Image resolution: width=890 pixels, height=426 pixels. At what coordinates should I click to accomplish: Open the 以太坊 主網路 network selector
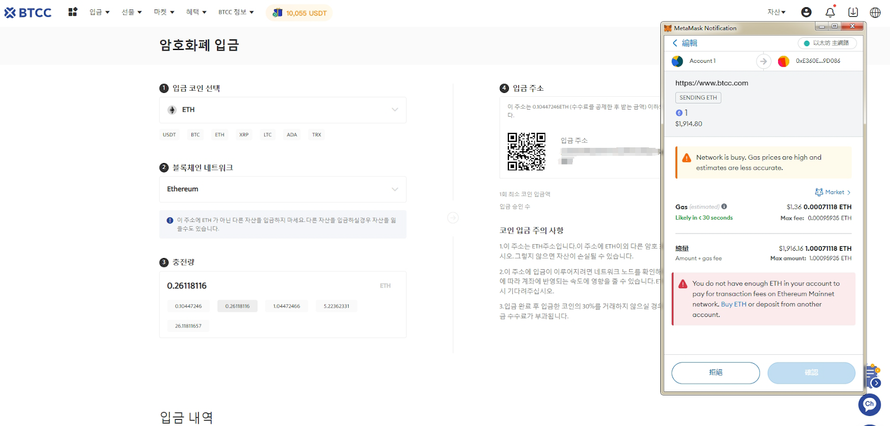point(827,43)
